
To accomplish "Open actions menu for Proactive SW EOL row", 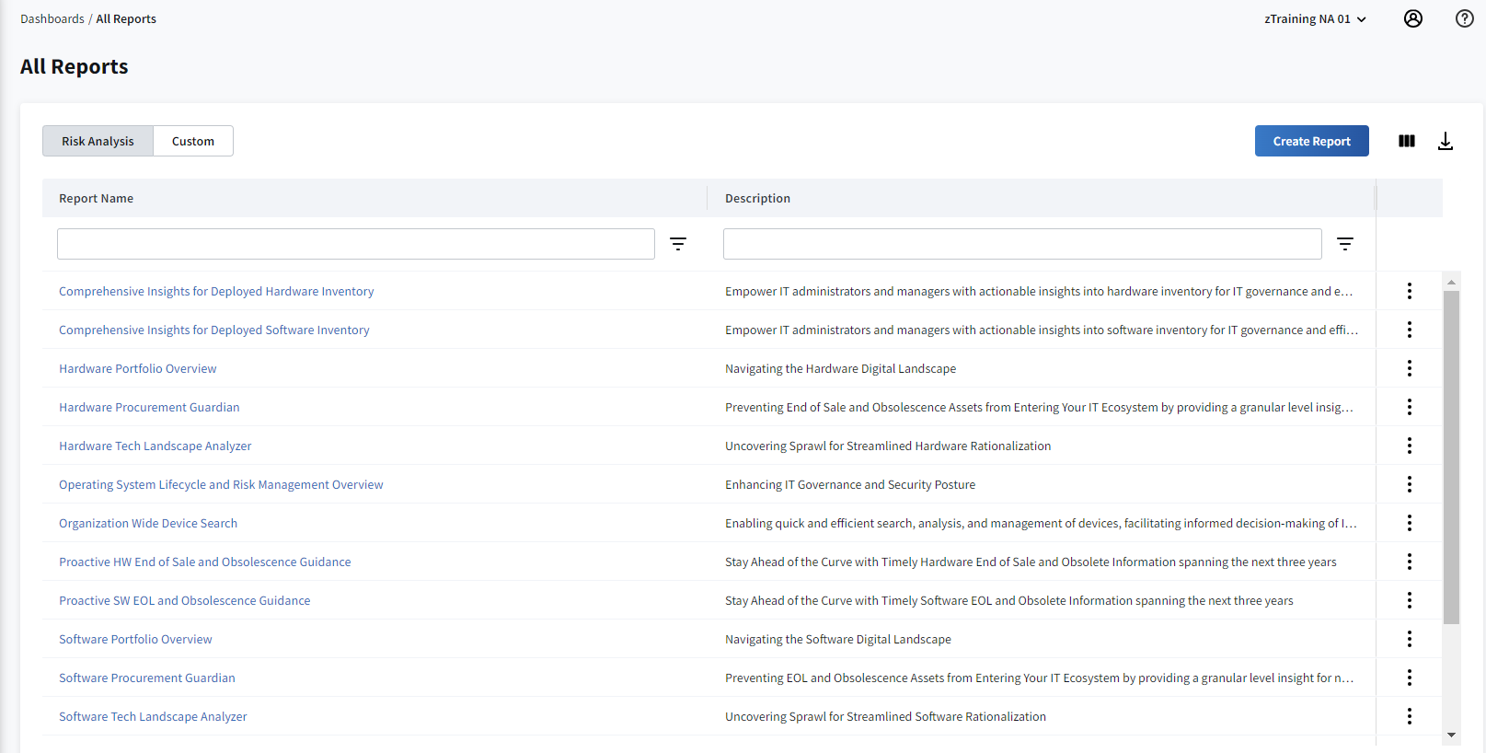I will point(1410,600).
